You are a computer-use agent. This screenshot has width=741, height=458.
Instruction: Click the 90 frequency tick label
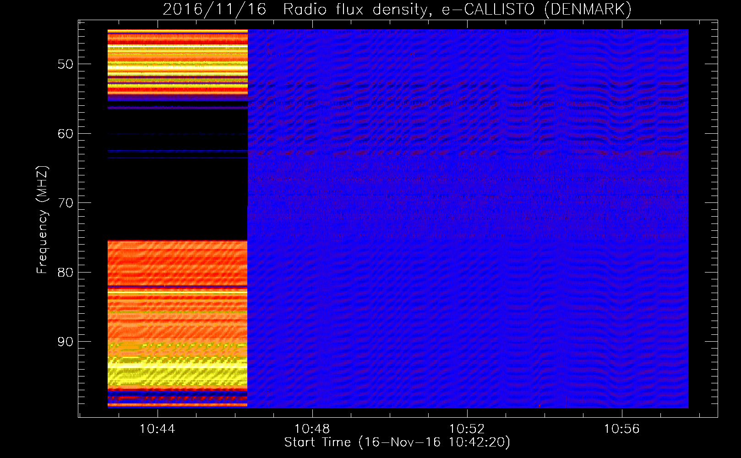65,342
